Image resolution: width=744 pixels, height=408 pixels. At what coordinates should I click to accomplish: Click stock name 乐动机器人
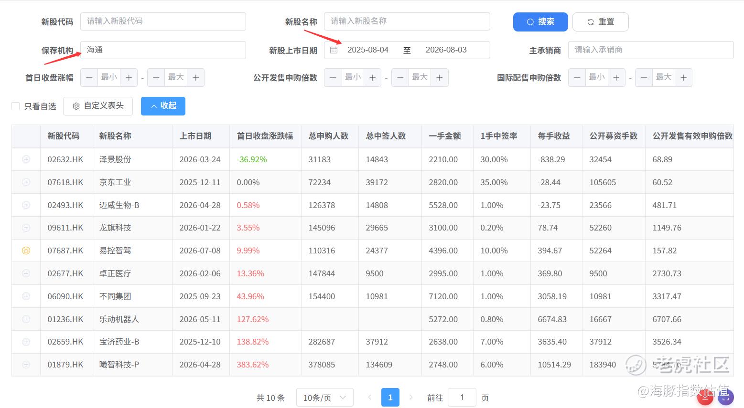coord(119,319)
